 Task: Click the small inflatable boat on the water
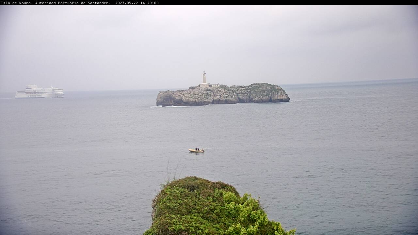196,150
